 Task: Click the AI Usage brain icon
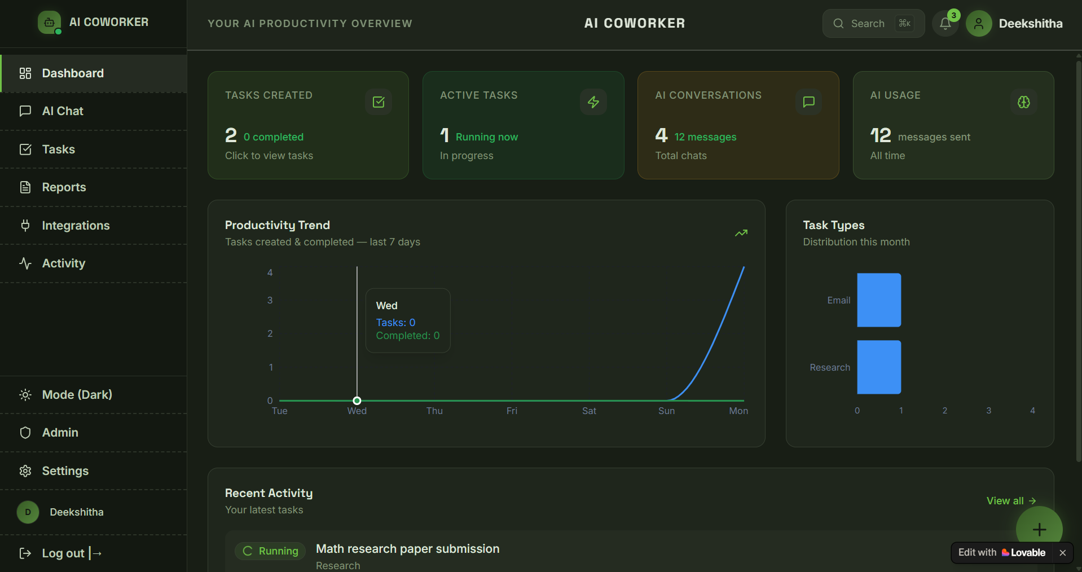(1024, 102)
